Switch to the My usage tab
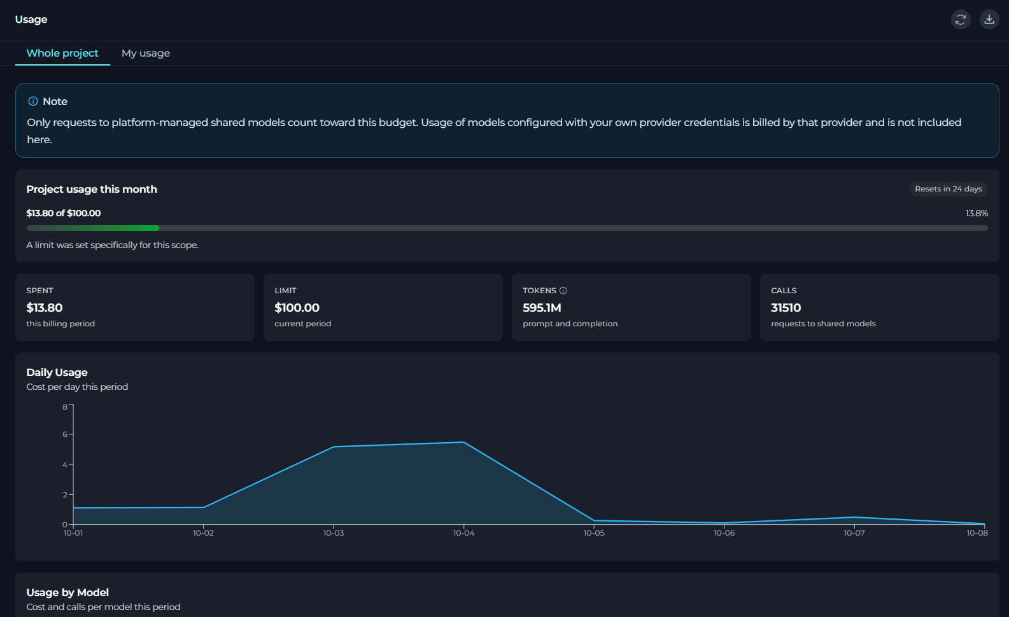Image resolution: width=1009 pixels, height=617 pixels. pos(146,53)
